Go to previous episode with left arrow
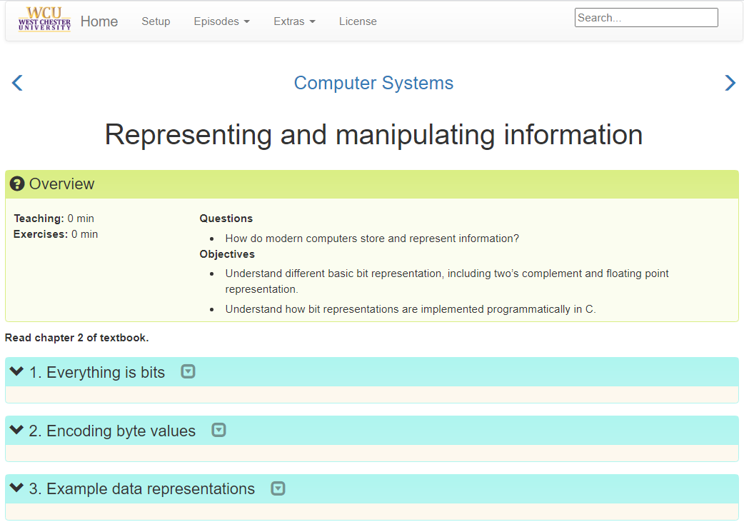The height and width of the screenshot is (527, 744). click(x=17, y=83)
